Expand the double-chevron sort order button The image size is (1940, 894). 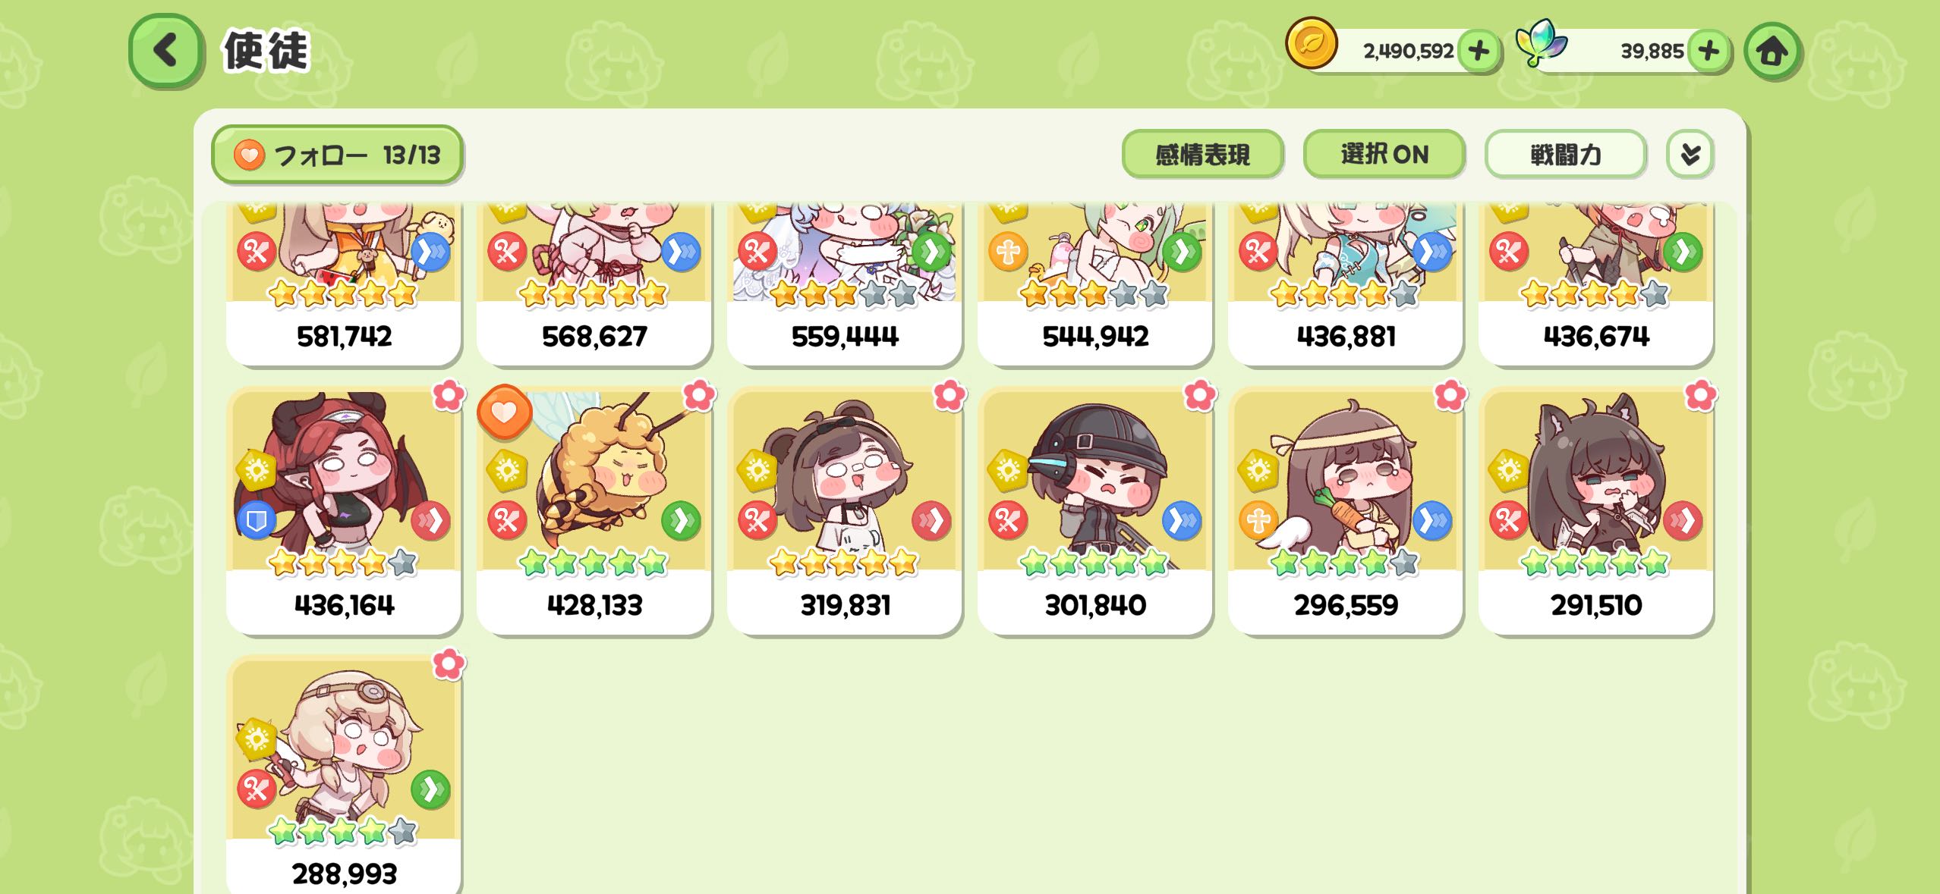1690,154
